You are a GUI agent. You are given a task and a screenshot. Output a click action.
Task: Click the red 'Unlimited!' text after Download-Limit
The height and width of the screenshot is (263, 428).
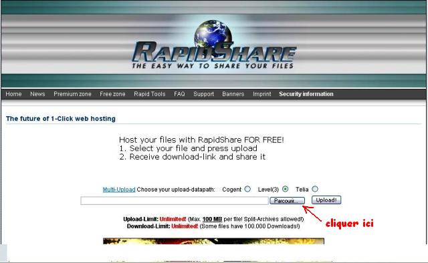click(185, 226)
